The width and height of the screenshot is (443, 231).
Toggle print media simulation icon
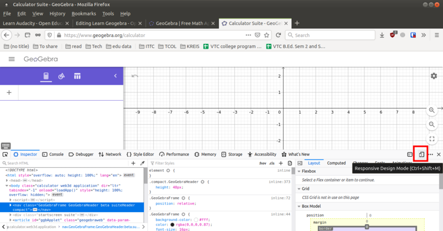(x=290, y=163)
